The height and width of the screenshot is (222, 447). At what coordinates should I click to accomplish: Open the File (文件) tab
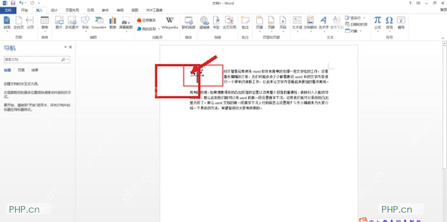[8, 10]
